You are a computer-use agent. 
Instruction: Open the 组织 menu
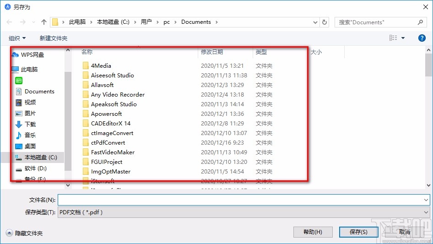pyautogui.click(x=17, y=38)
